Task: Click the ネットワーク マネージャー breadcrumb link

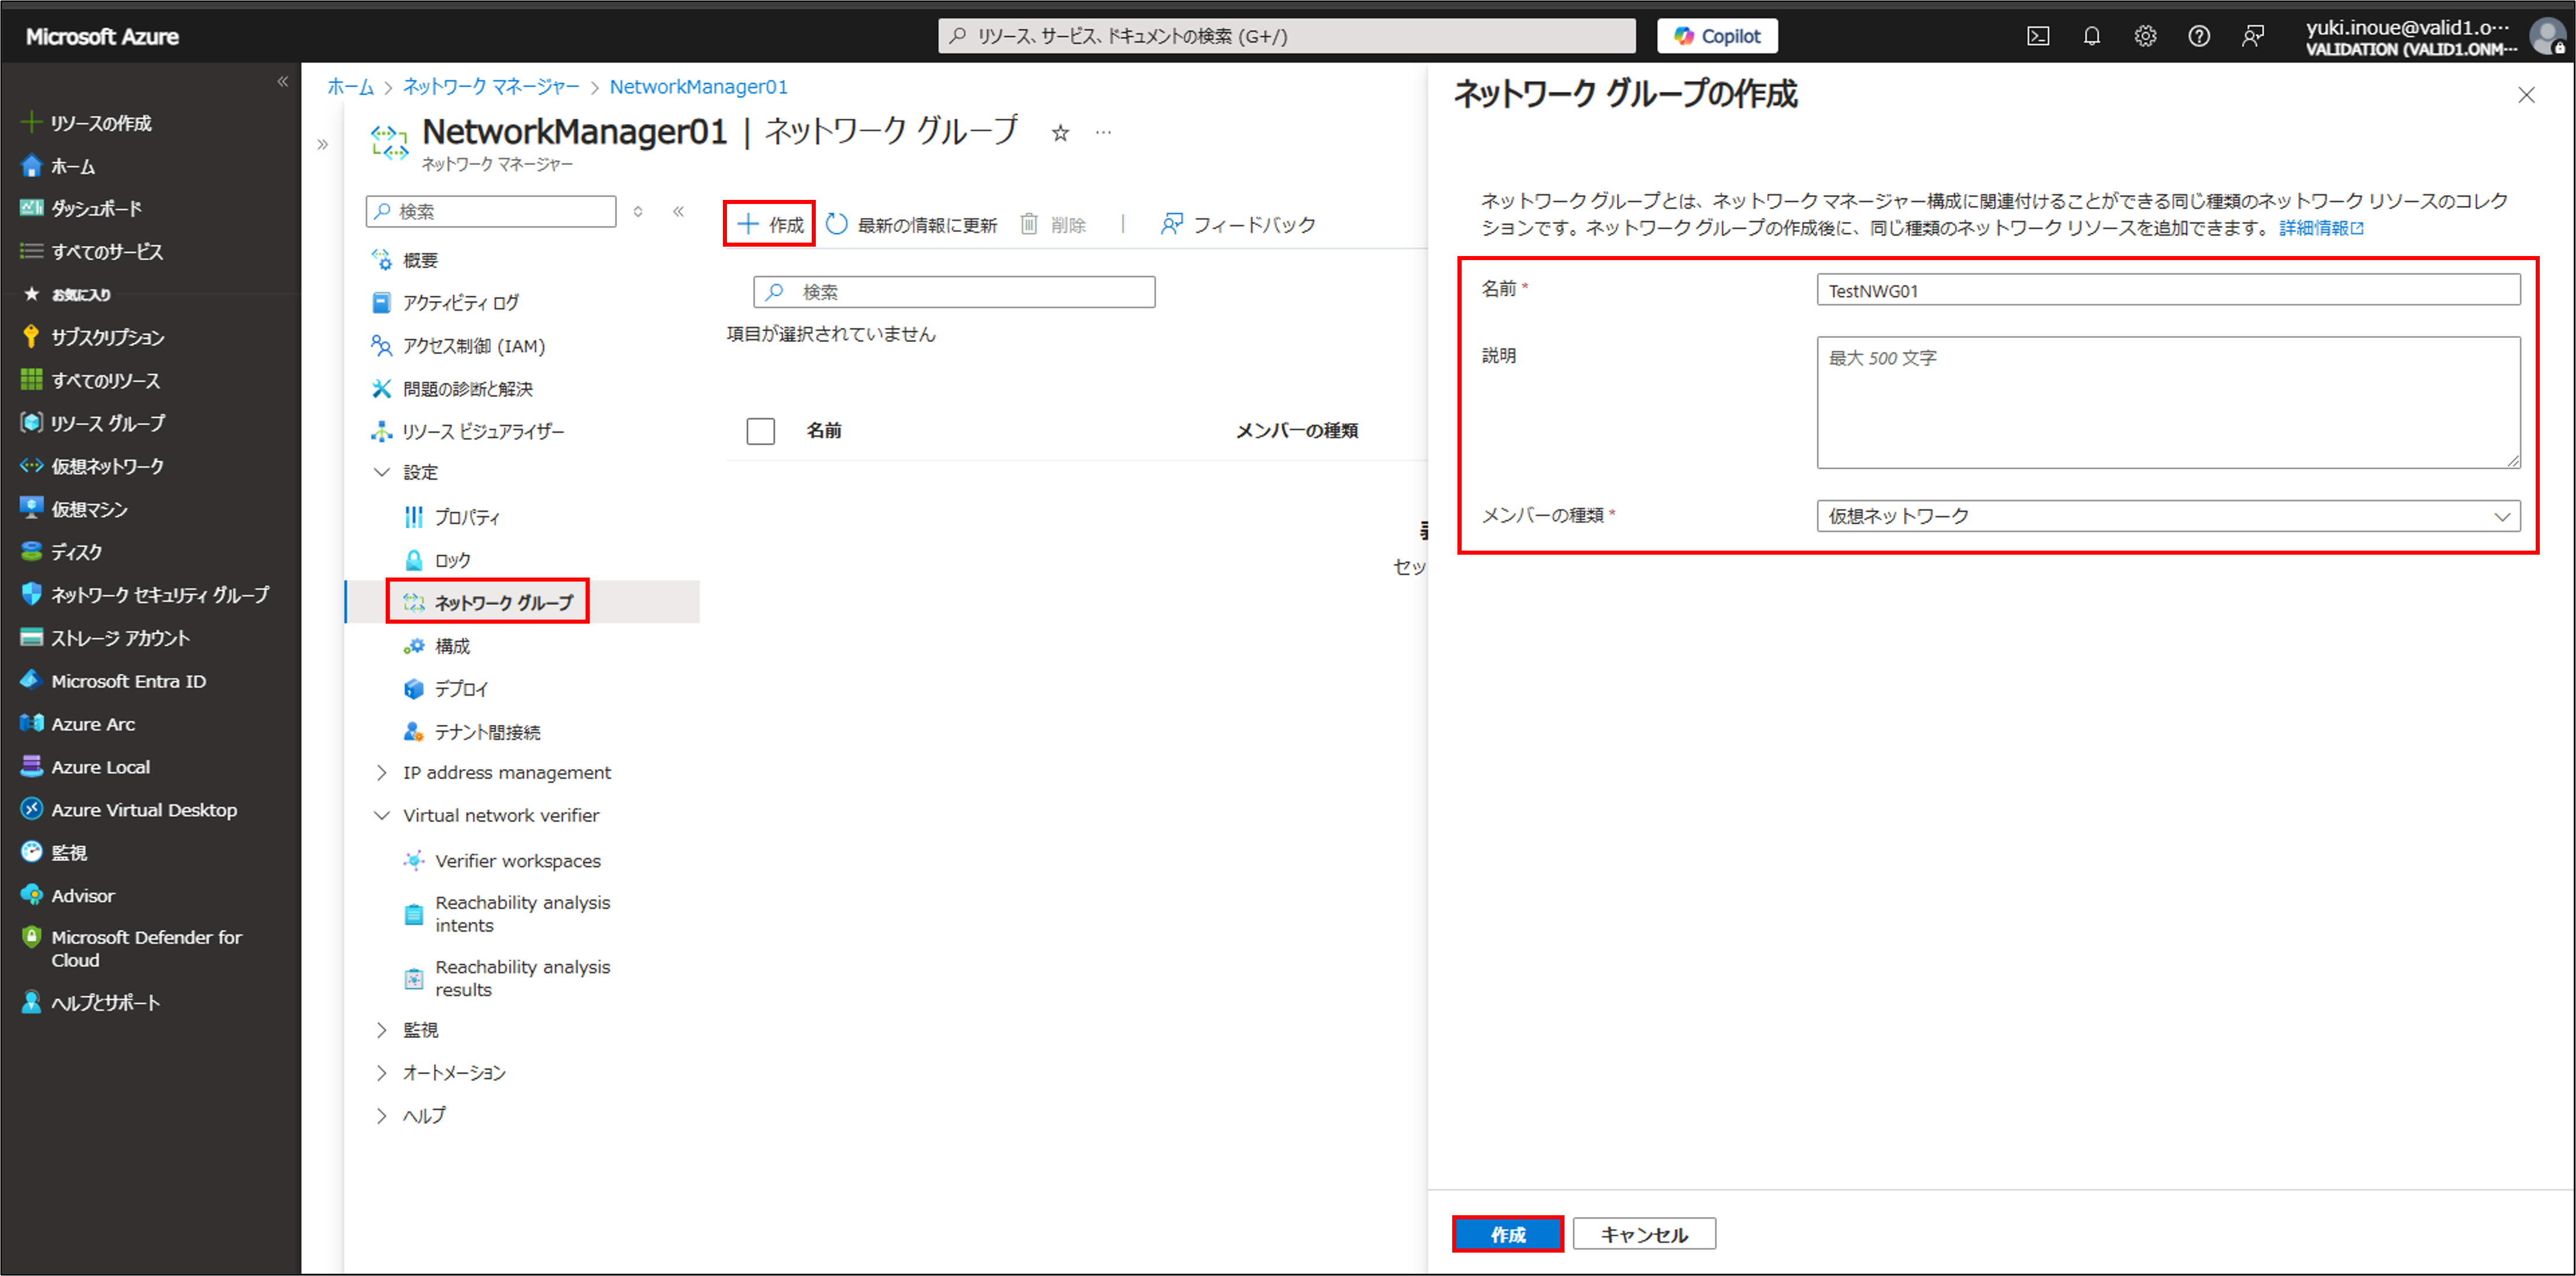Action: pyautogui.click(x=491, y=87)
